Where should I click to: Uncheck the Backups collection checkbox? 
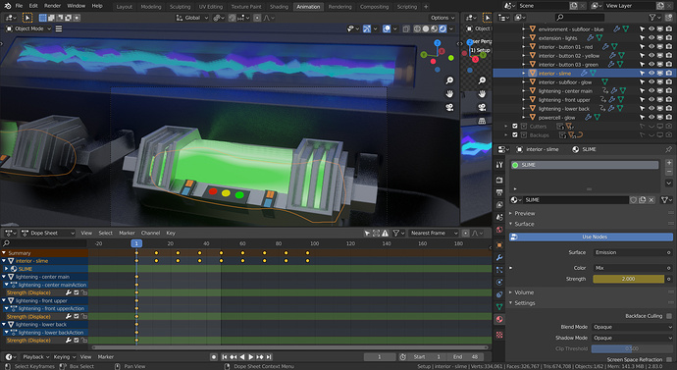515,135
